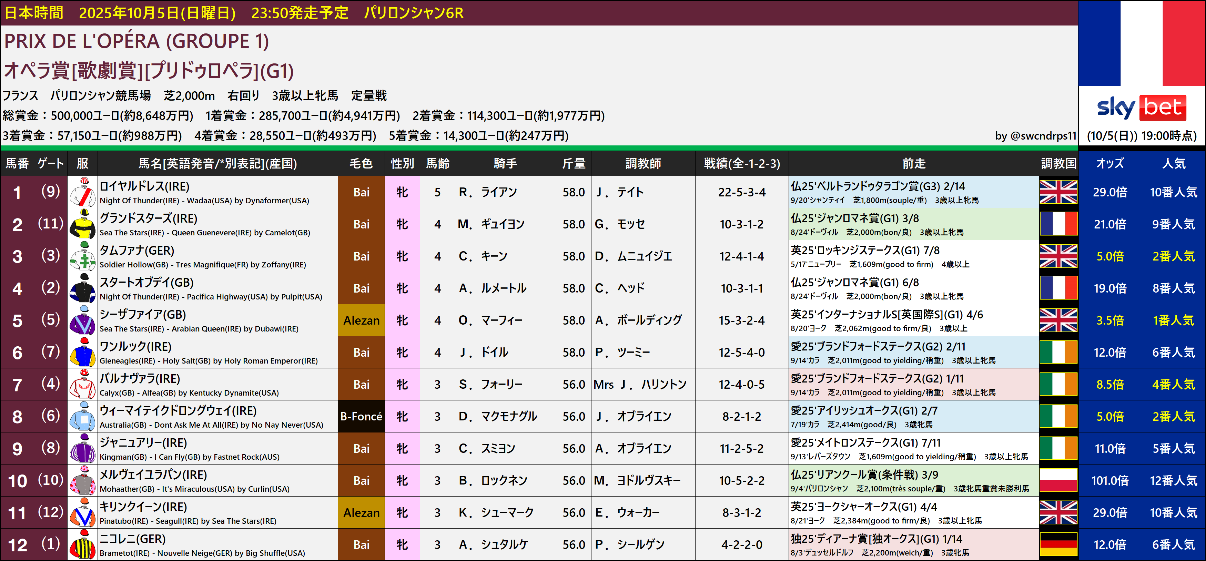Click the purple silks icon for ジャニュアリー
The height and width of the screenshot is (561, 1206).
click(82, 448)
